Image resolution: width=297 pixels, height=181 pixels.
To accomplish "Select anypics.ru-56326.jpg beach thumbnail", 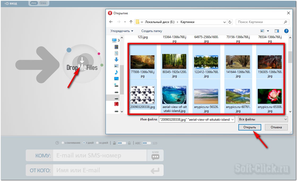I will [x=206, y=96].
